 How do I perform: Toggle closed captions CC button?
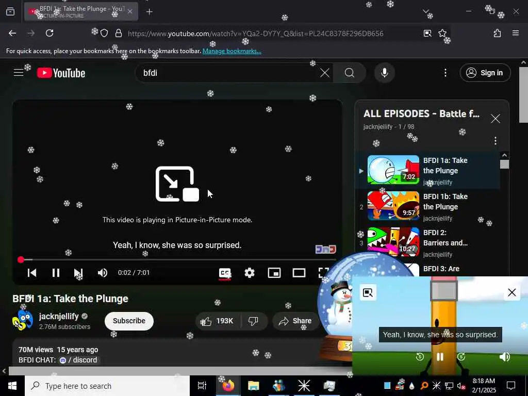point(225,273)
